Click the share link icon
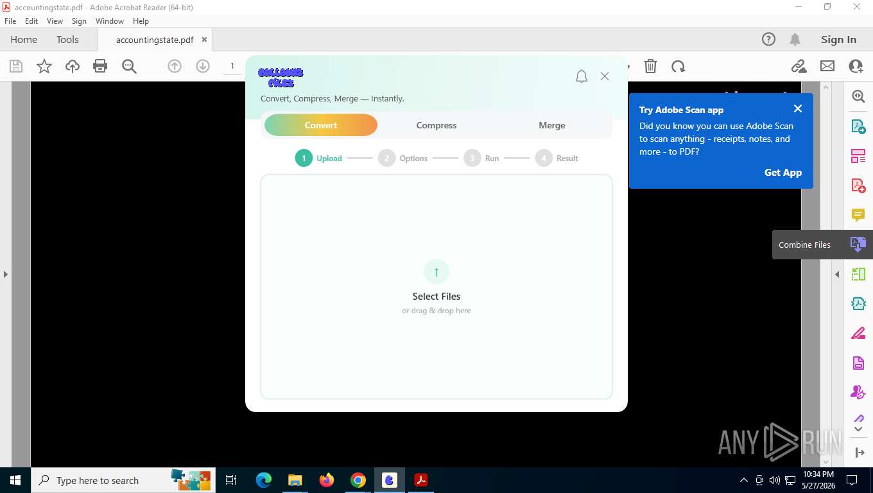Viewport: 873px width, 493px height. pyautogui.click(x=799, y=66)
